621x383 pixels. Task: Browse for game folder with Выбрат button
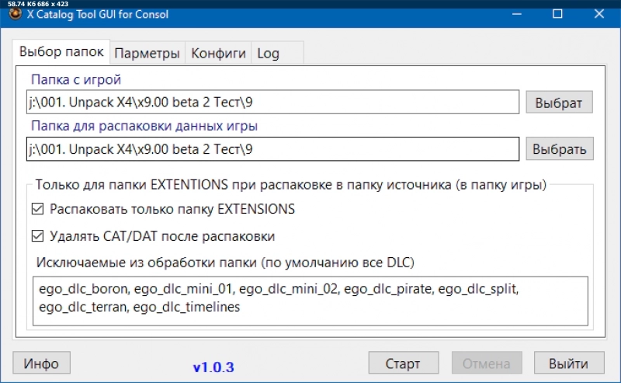tap(559, 102)
